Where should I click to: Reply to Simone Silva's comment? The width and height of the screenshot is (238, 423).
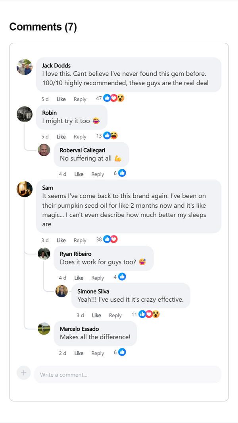[x=115, y=316]
